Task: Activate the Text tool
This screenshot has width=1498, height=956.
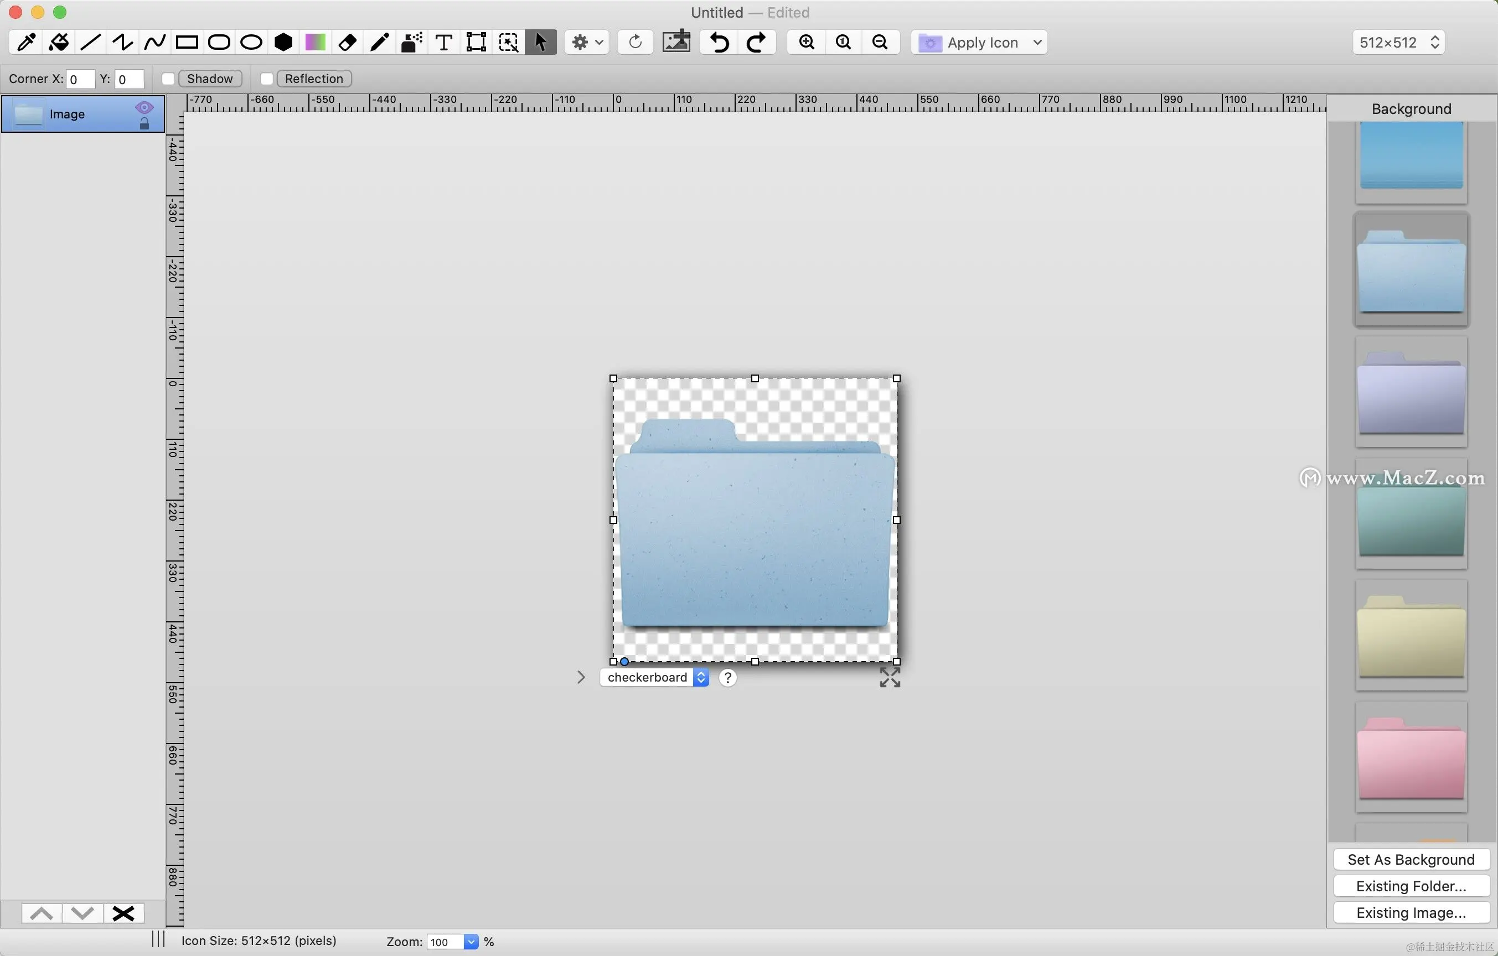Action: pyautogui.click(x=443, y=42)
